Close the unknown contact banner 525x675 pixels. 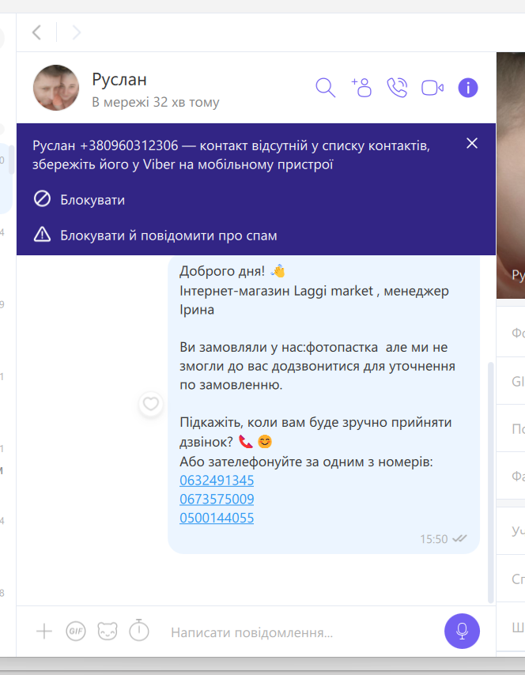[472, 143]
